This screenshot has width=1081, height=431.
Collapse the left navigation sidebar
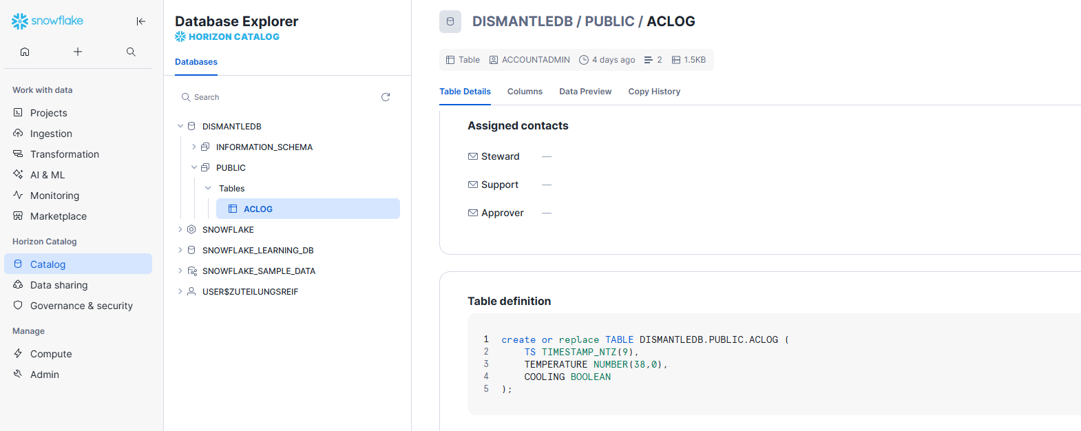[x=140, y=21]
